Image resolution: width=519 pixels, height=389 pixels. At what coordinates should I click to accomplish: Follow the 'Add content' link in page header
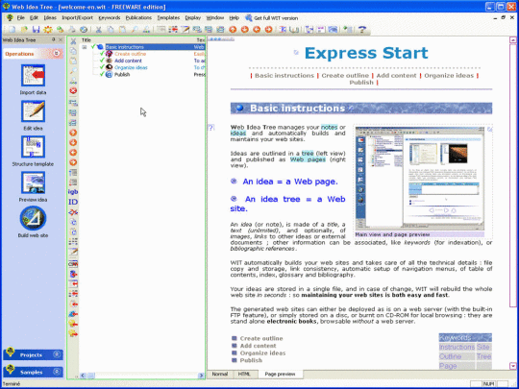pos(396,76)
